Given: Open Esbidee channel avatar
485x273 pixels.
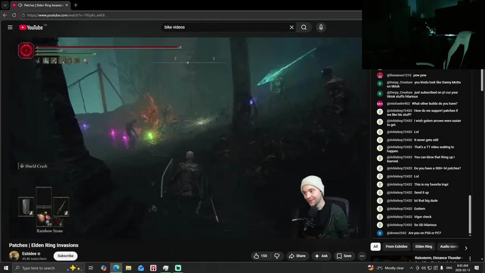Looking at the screenshot, I should (14, 256).
